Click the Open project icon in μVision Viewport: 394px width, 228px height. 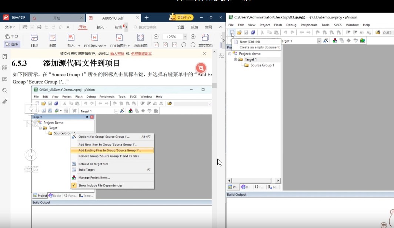(239, 33)
